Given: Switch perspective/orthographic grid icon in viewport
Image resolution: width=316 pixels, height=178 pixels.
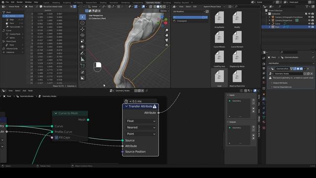Looking at the screenshot, I should (167, 45).
